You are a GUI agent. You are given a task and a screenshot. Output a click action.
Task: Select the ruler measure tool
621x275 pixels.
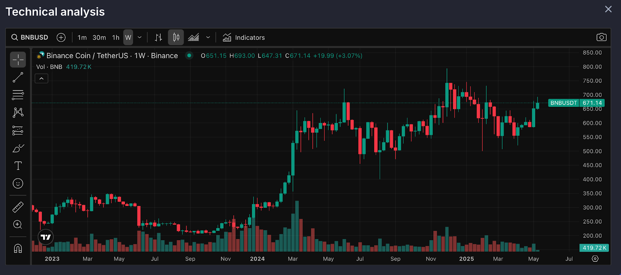tap(18, 207)
